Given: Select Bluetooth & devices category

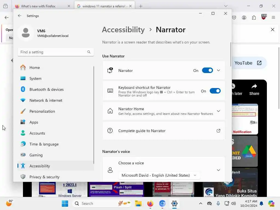Looking at the screenshot, I should (56, 89).
